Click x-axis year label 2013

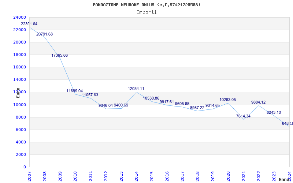[x=121, y=176]
